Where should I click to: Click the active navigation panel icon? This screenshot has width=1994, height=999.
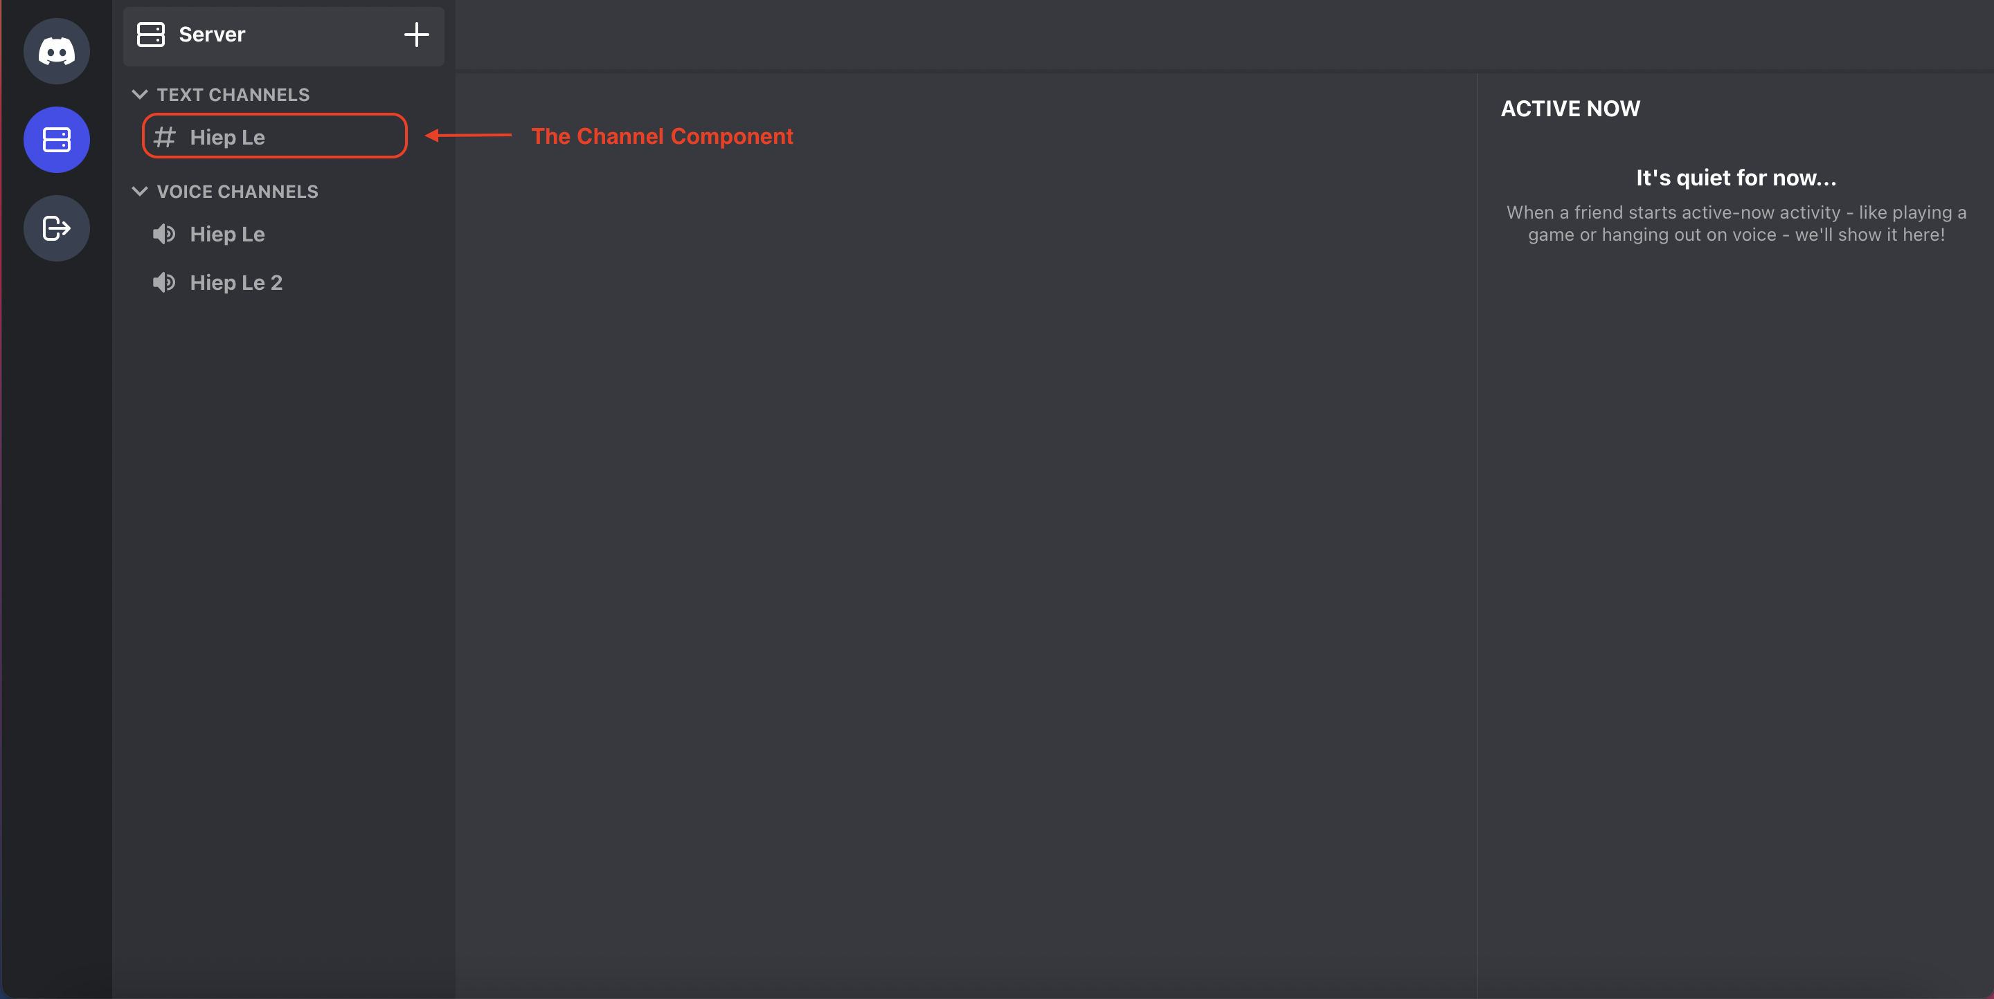[57, 139]
